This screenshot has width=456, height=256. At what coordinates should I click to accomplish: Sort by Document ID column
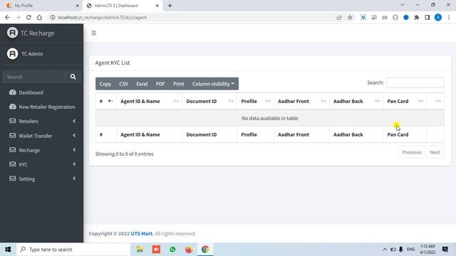pyautogui.click(x=209, y=101)
